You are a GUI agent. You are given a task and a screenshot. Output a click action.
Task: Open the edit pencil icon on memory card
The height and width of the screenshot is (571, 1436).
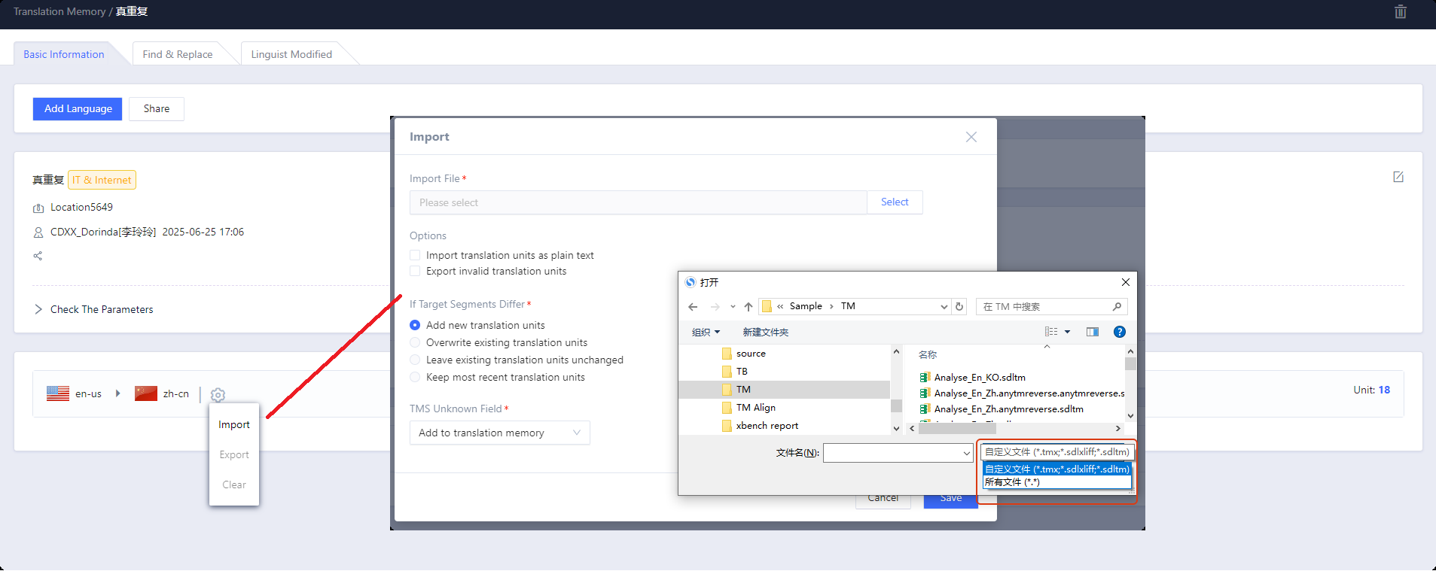tap(1398, 177)
